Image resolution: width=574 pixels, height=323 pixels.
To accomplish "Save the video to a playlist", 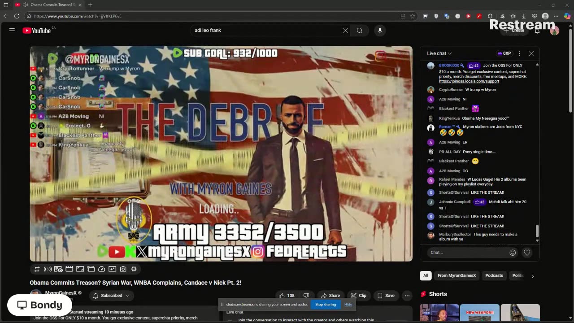I will pos(386,296).
